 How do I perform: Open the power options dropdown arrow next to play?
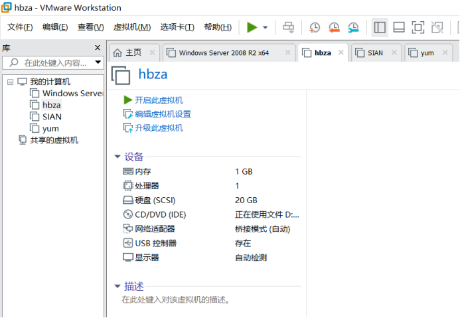[x=266, y=28]
